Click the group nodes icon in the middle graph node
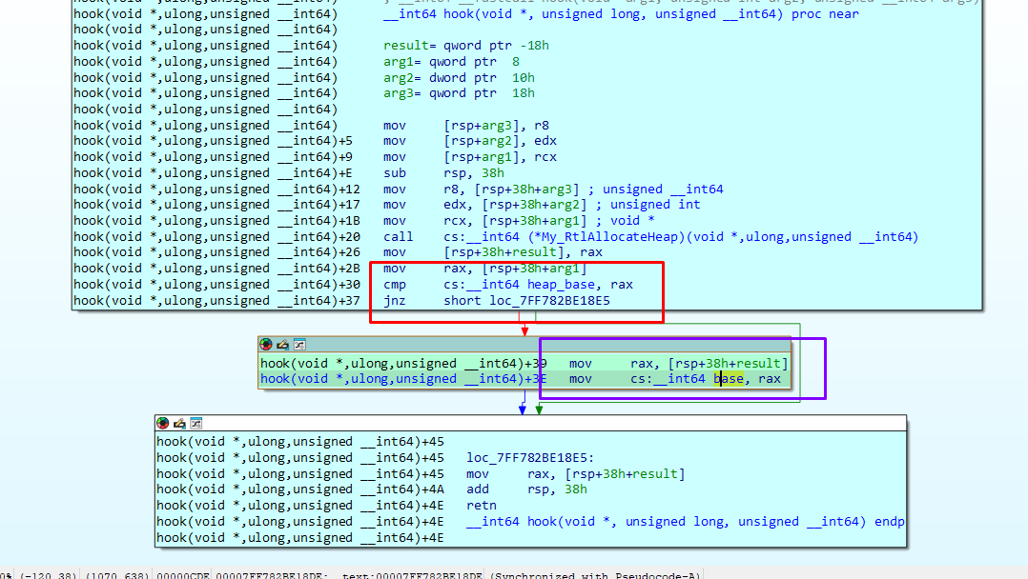This screenshot has width=1028, height=579. [x=299, y=345]
